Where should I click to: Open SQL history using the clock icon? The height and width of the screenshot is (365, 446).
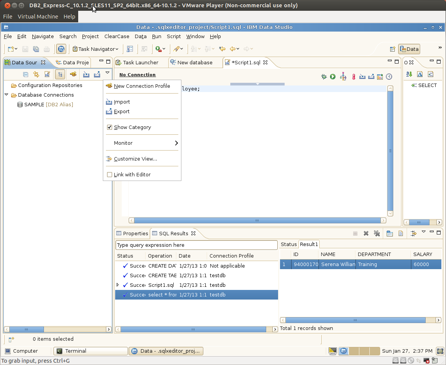[x=389, y=77]
